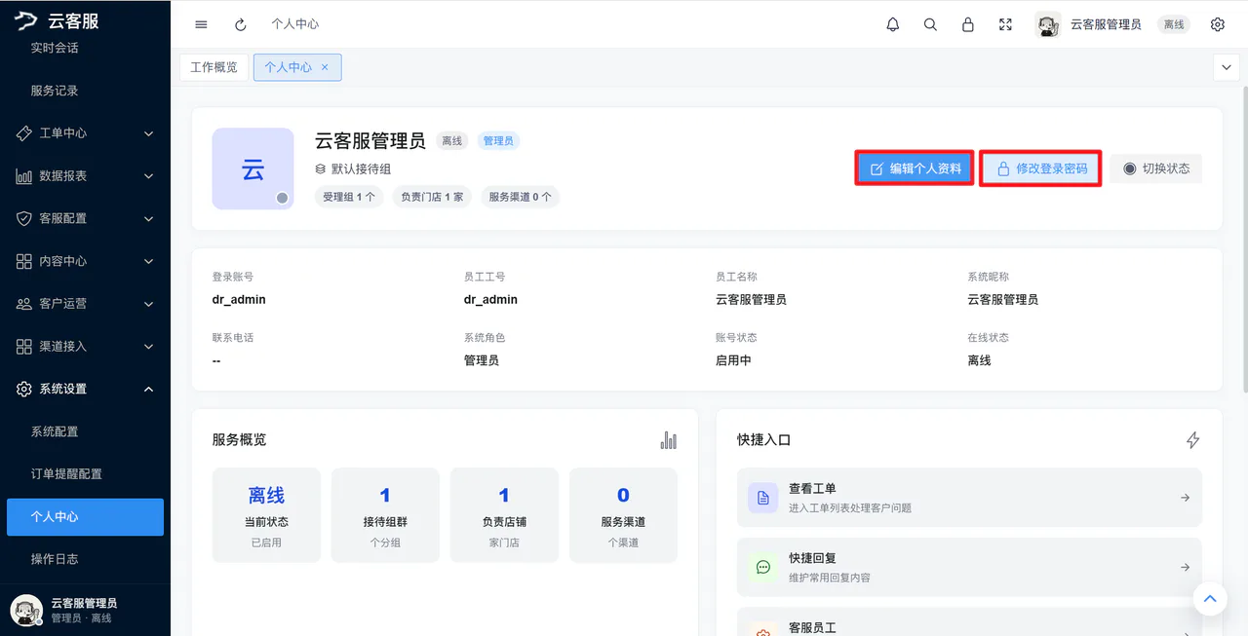Click the 离线 status badge in header
This screenshot has width=1248, height=636.
(1174, 24)
